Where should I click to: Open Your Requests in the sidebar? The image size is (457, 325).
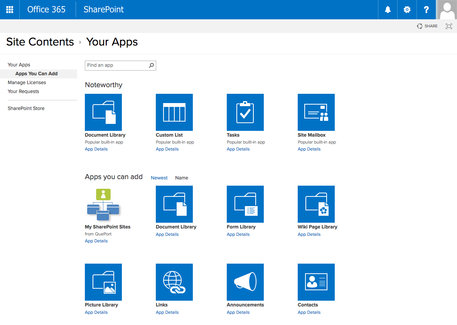23,91
